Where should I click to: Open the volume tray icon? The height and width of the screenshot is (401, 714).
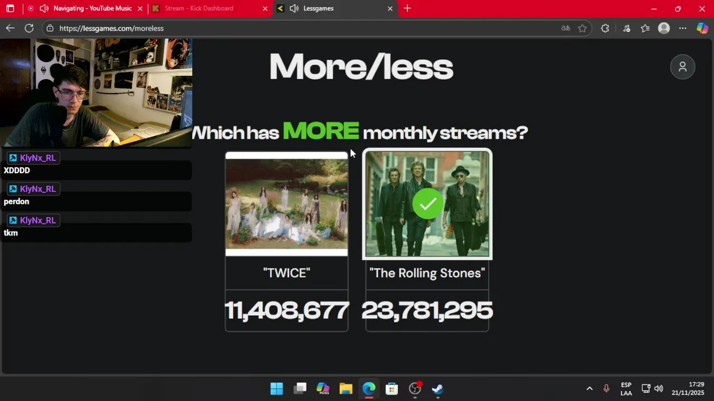pos(659,388)
